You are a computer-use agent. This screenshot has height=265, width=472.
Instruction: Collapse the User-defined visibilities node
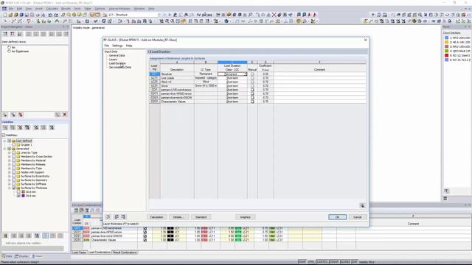[x=5, y=141]
